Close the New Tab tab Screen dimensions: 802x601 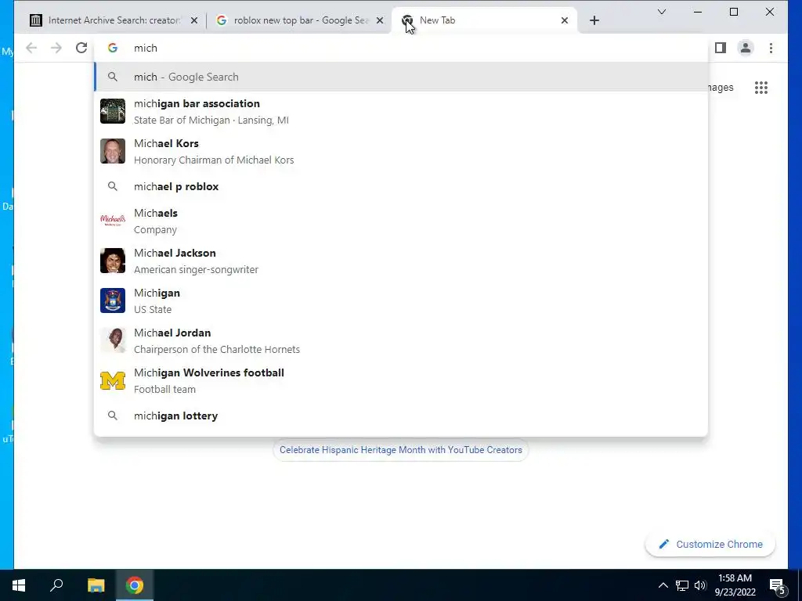[564, 20]
